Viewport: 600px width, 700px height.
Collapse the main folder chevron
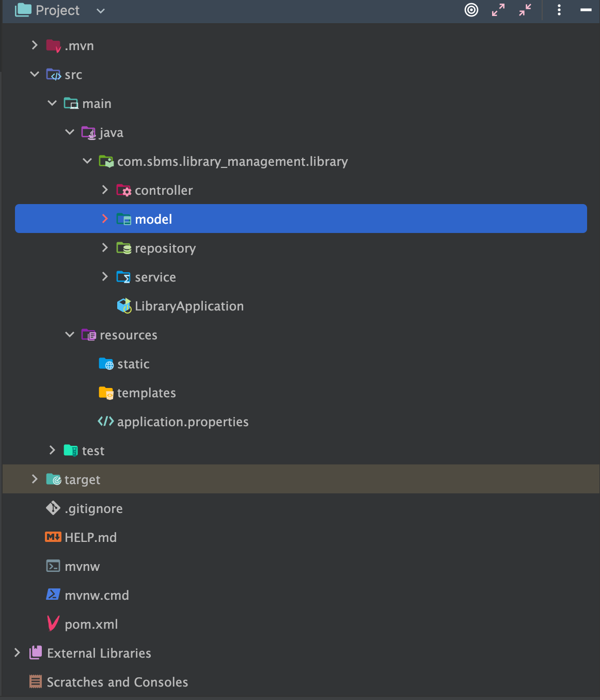pyautogui.click(x=52, y=103)
